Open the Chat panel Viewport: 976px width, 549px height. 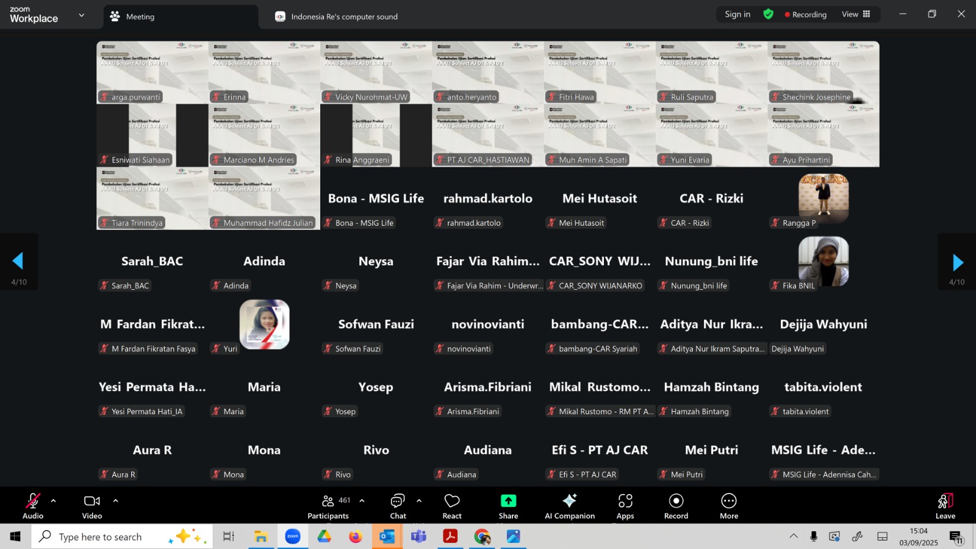click(x=398, y=506)
